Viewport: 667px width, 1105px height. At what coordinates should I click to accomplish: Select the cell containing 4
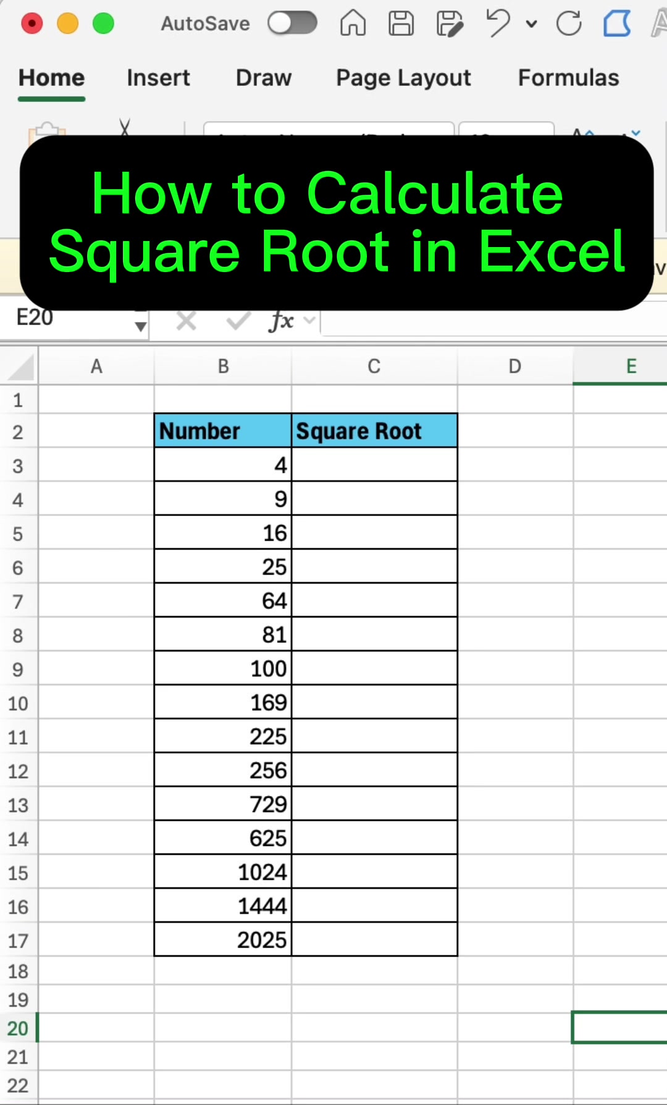[x=223, y=465]
